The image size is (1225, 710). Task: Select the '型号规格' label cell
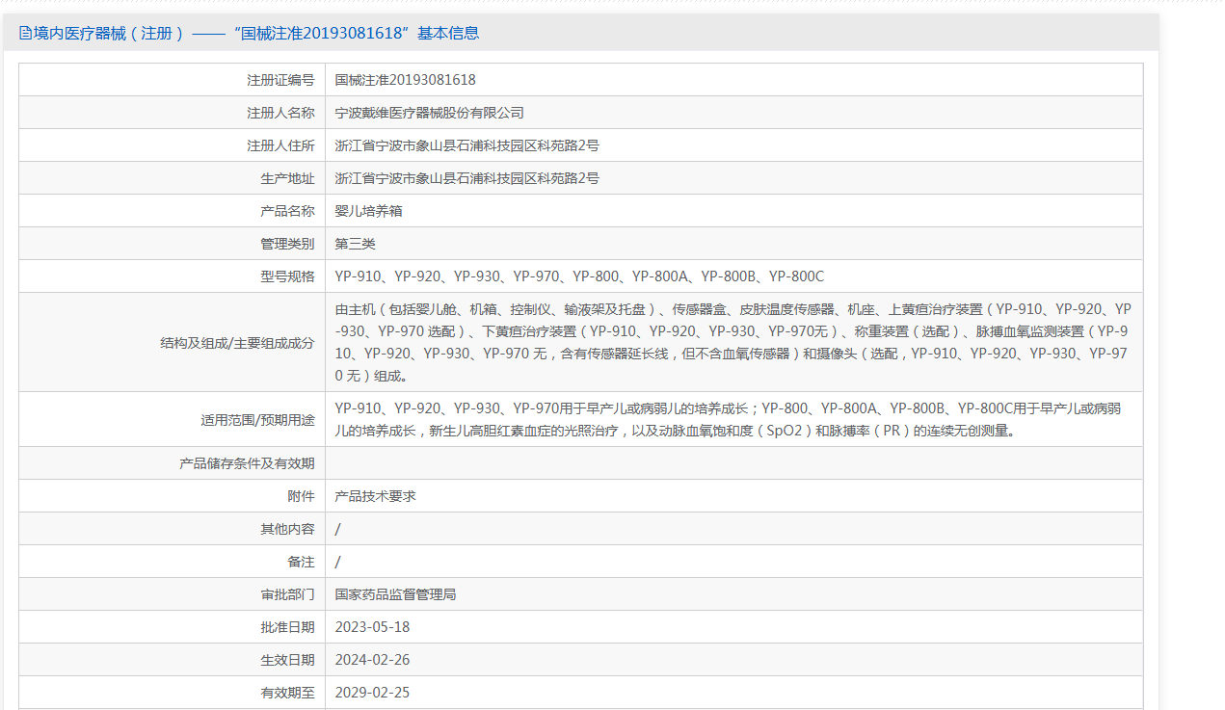173,276
